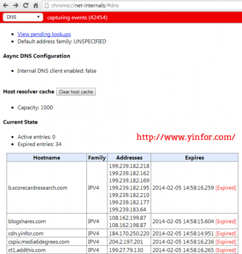242x254 pixels.
Task: Click the page icon in the address bar
Action: pyautogui.click(x=47, y=6)
